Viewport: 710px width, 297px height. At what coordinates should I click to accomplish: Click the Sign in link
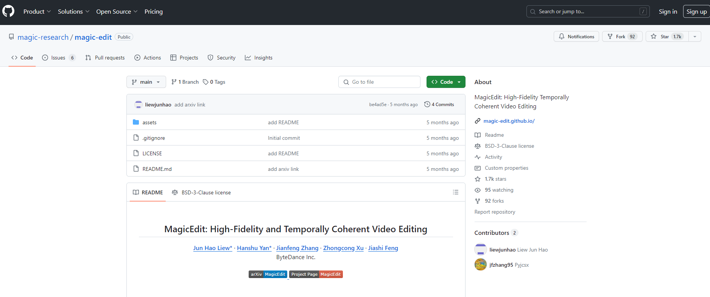[x=668, y=12]
